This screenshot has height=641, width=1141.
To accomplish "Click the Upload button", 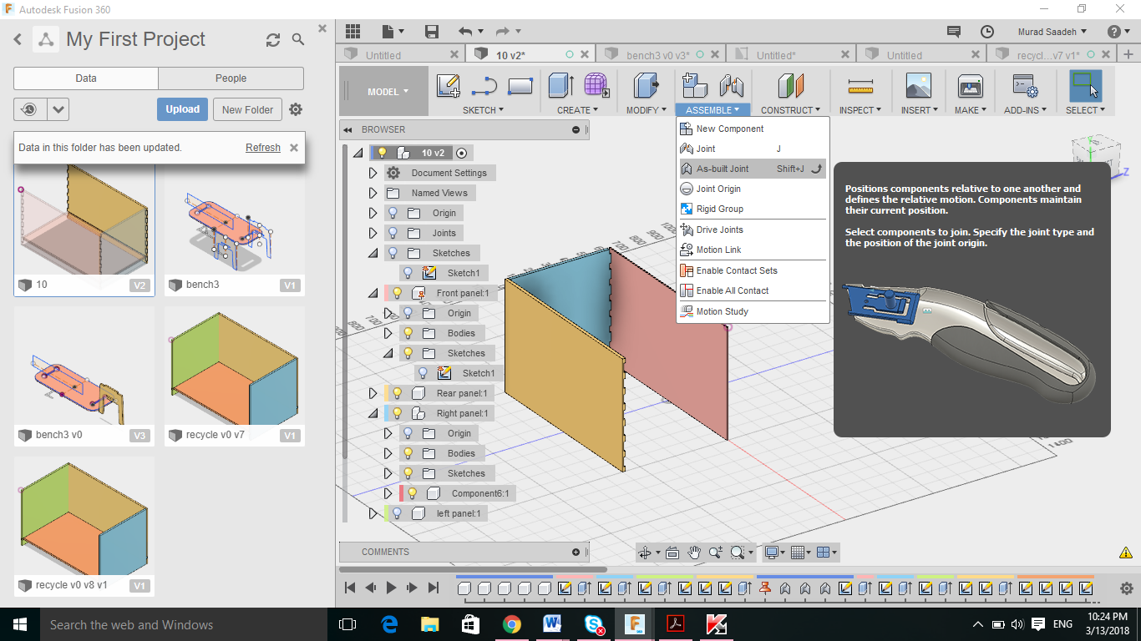I will [182, 109].
